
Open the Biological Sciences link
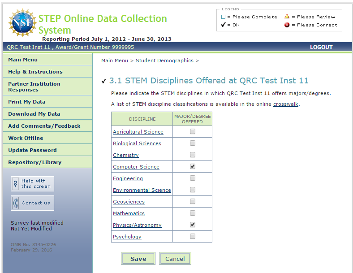[x=137, y=143]
